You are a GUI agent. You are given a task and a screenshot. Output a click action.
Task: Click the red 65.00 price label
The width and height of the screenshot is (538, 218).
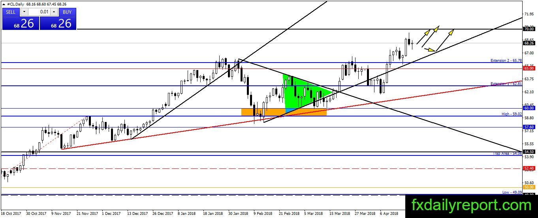pos(529,68)
